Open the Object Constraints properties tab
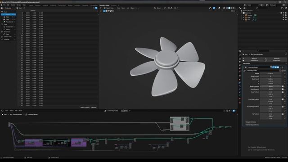Viewport: 288px width, 162px height. point(240,92)
